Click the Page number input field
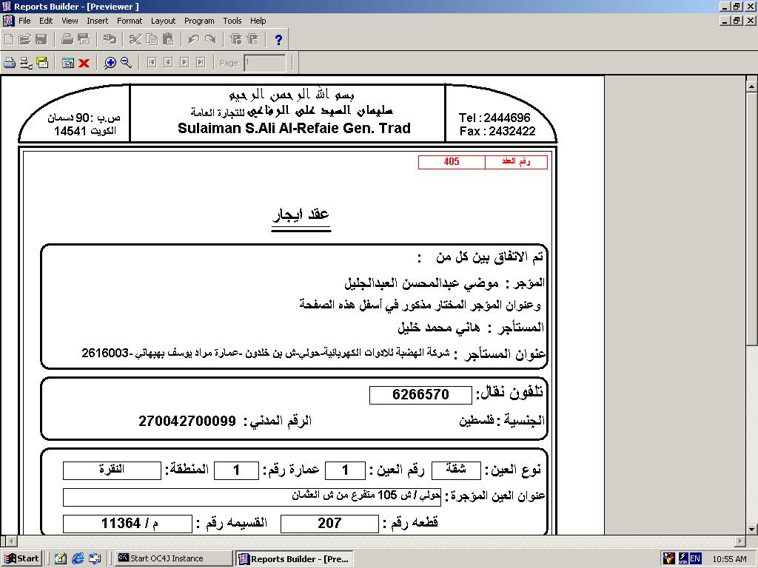Image resolution: width=758 pixels, height=568 pixels. (264, 63)
